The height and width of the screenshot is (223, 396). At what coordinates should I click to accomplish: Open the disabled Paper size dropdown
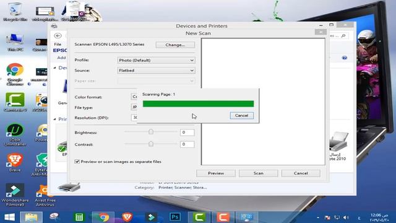click(157, 81)
